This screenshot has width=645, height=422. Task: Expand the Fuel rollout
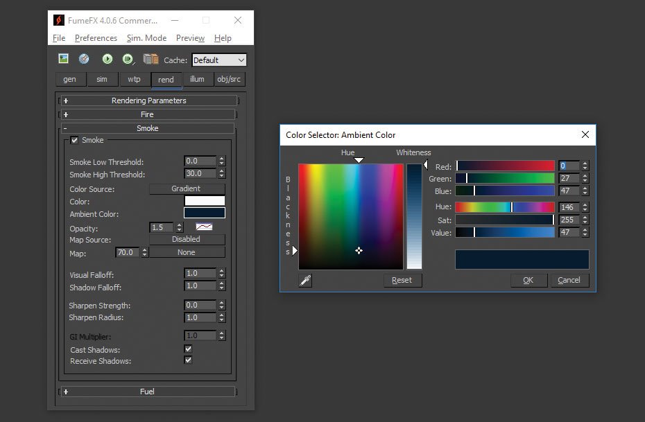(x=148, y=392)
